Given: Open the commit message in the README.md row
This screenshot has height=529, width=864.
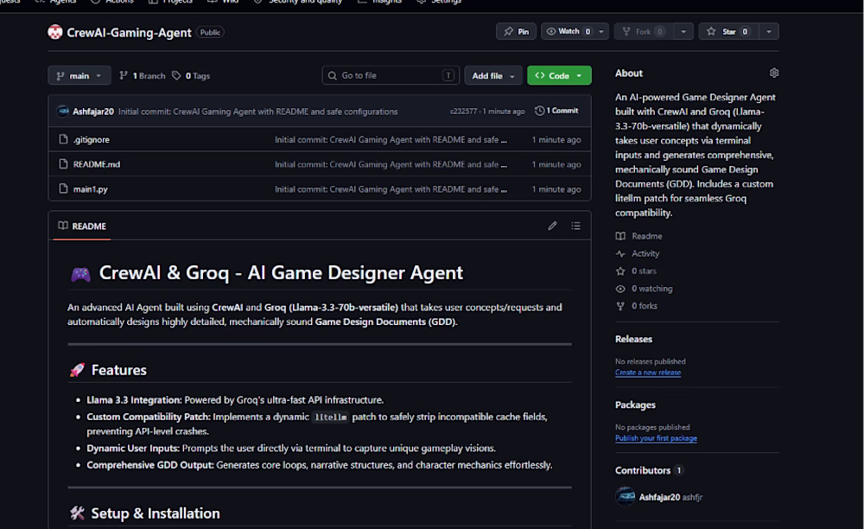Looking at the screenshot, I should pyautogui.click(x=391, y=164).
